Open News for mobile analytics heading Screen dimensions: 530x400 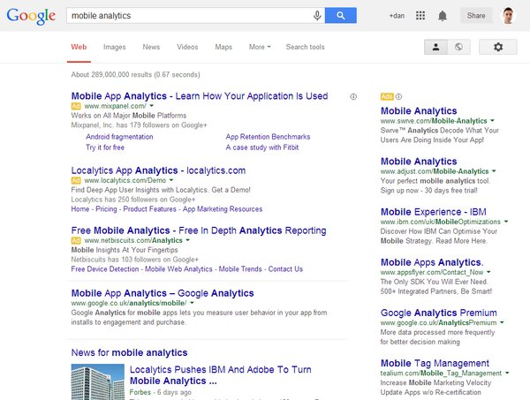pyautogui.click(x=129, y=352)
